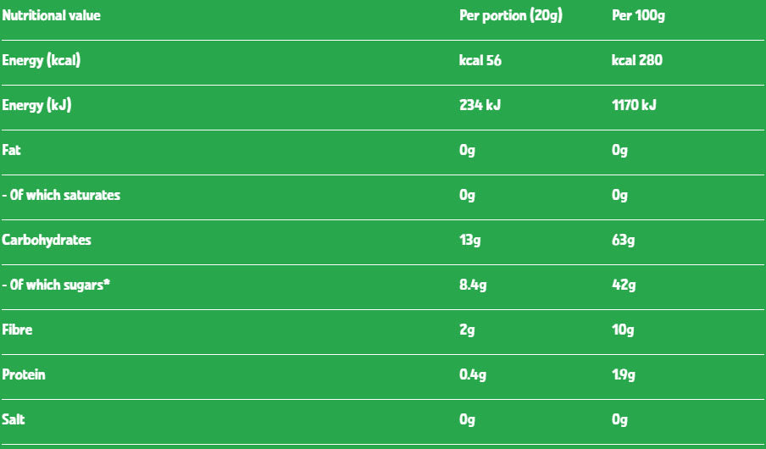Click the "8.4g" sugars per portion value
The width and height of the screenshot is (766, 449).
[x=473, y=285]
